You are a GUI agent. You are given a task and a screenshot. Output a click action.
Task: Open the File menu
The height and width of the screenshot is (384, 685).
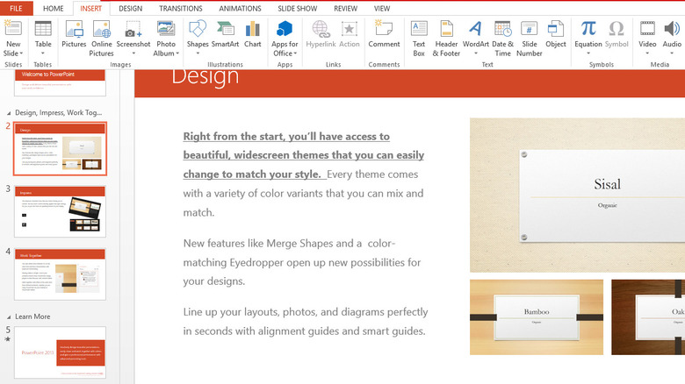pos(16,8)
